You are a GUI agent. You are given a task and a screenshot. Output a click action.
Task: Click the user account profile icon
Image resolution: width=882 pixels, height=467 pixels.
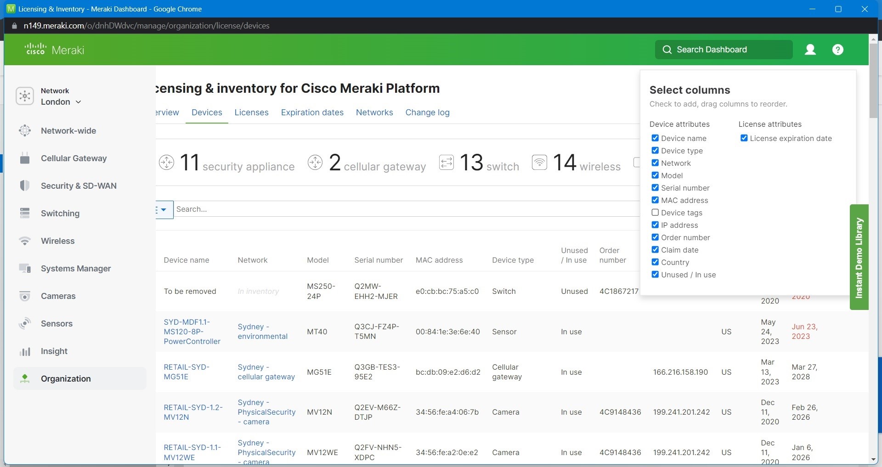click(810, 50)
